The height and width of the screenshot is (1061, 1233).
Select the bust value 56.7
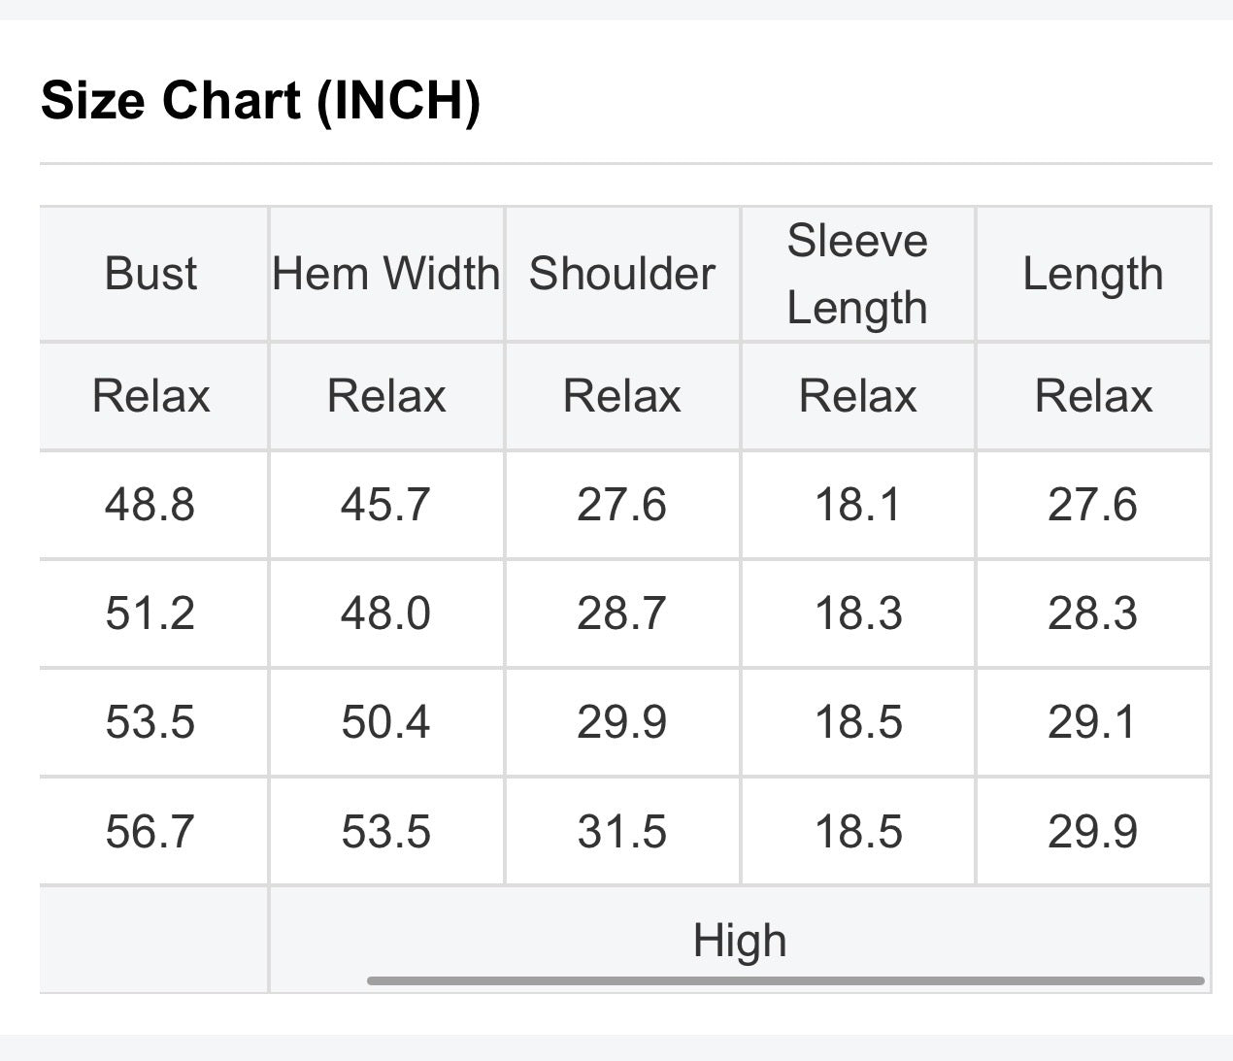tap(150, 832)
